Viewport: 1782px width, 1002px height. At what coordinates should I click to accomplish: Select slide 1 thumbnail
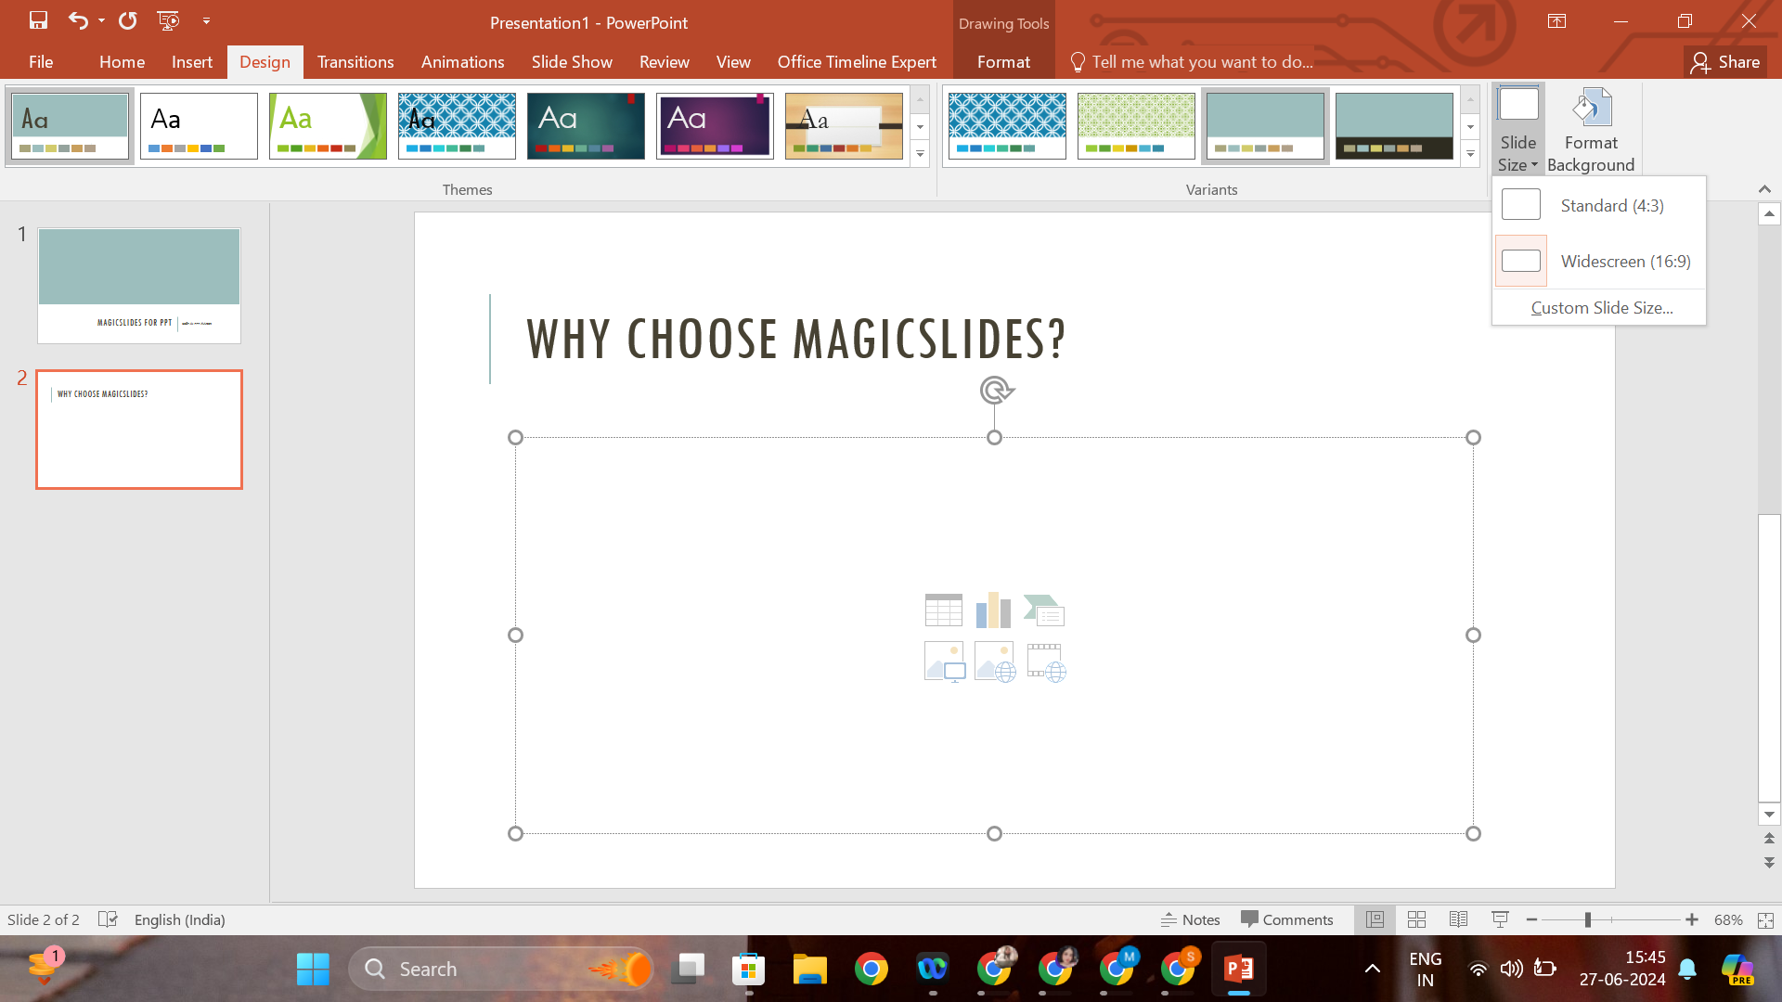point(139,286)
